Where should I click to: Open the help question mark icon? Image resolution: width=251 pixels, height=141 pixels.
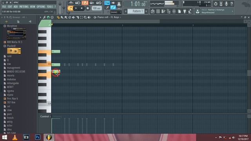tap(232, 4)
